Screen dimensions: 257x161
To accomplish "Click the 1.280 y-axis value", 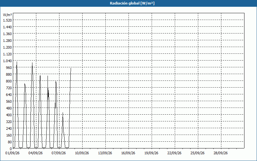I will point(7,41).
